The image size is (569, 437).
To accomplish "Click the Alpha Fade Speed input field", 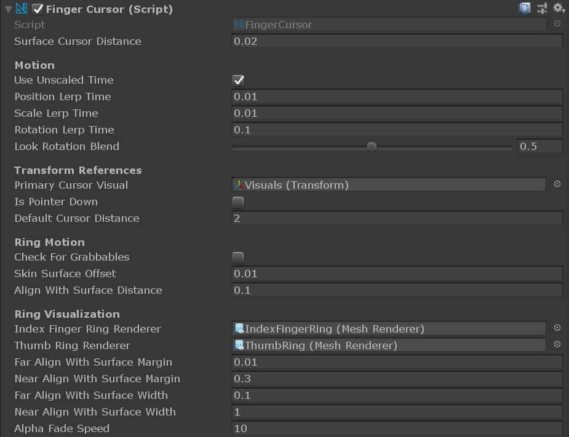I will [397, 428].
